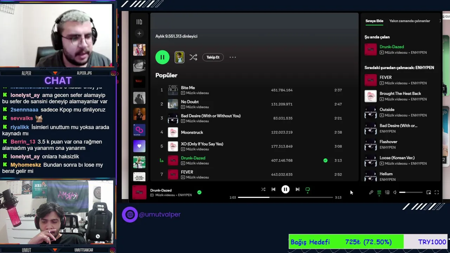Click the Bite Me album cover
Viewport: 450px width, 253px height.
173,90
